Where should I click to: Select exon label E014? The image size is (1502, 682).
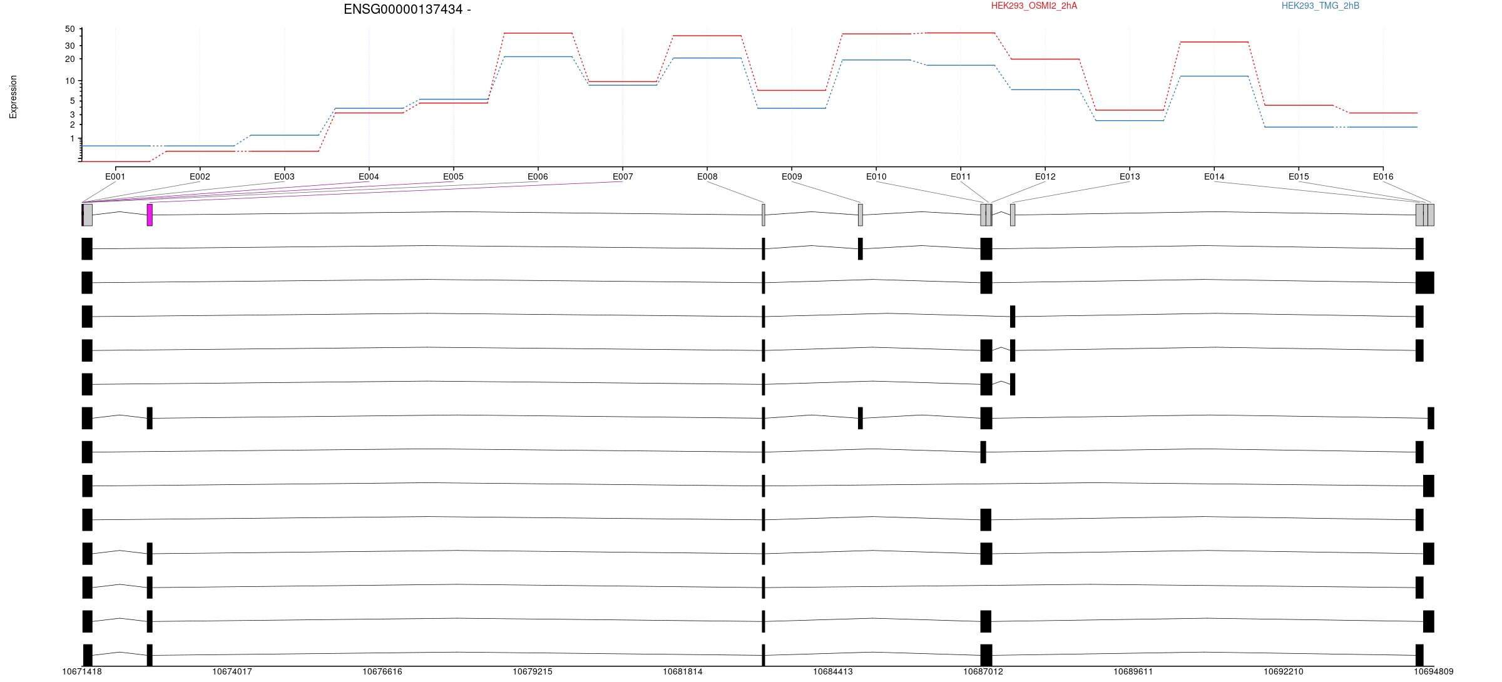click(1214, 176)
